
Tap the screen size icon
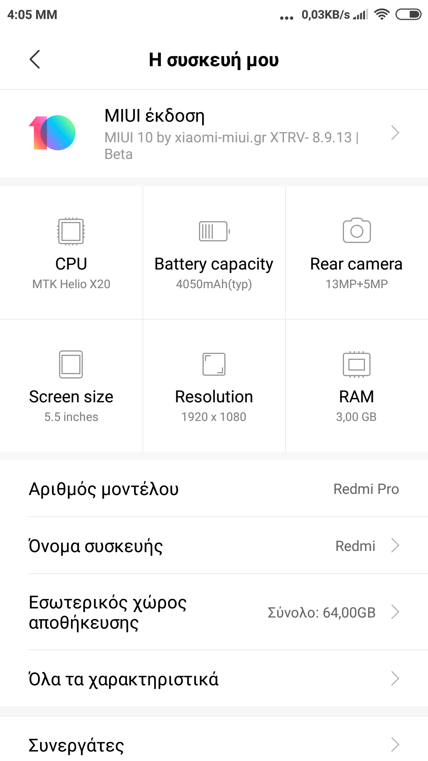(71, 364)
